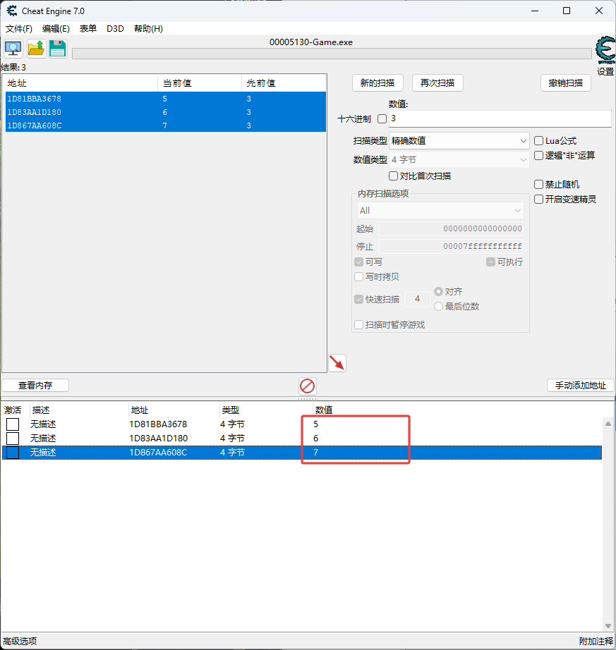Enable the 逻辑"非"运算 checkbox
This screenshot has height=650, width=616.
pos(538,156)
